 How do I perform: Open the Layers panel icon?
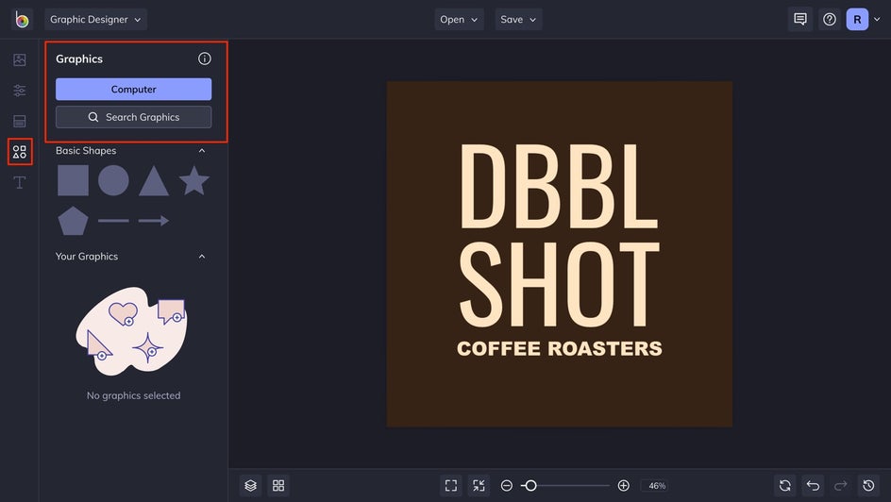(x=251, y=486)
